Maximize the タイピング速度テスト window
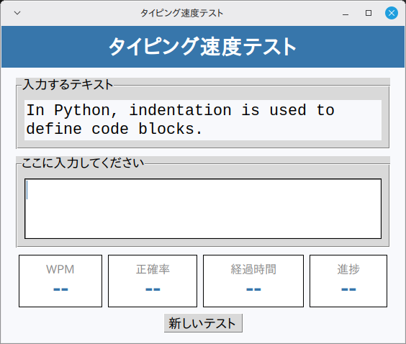Screen dimensions: 406x344 [369, 13]
